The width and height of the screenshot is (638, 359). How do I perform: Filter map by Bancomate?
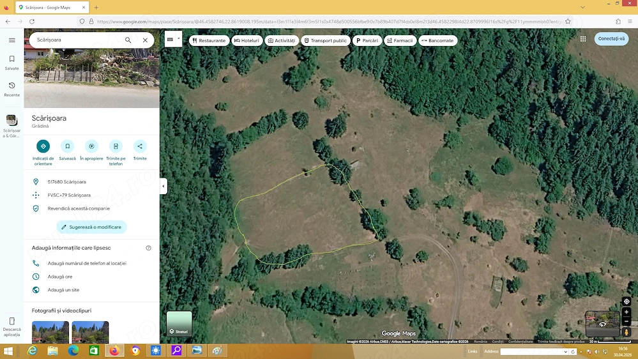click(x=438, y=40)
